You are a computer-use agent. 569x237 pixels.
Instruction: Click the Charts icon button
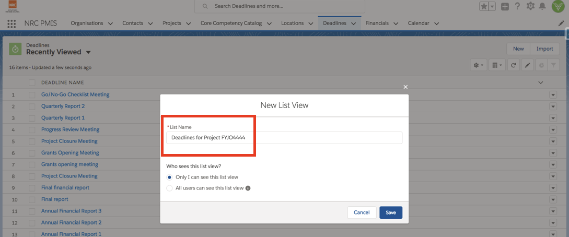pyautogui.click(x=541, y=65)
